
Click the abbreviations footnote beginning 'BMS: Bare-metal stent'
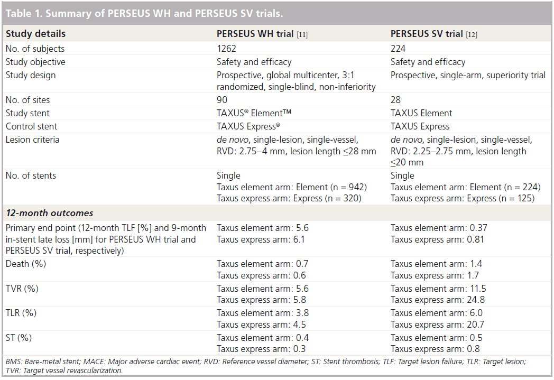coord(266,366)
